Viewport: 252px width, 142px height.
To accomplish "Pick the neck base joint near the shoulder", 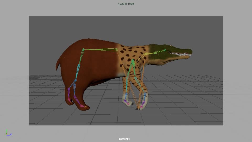I will pos(146,54).
